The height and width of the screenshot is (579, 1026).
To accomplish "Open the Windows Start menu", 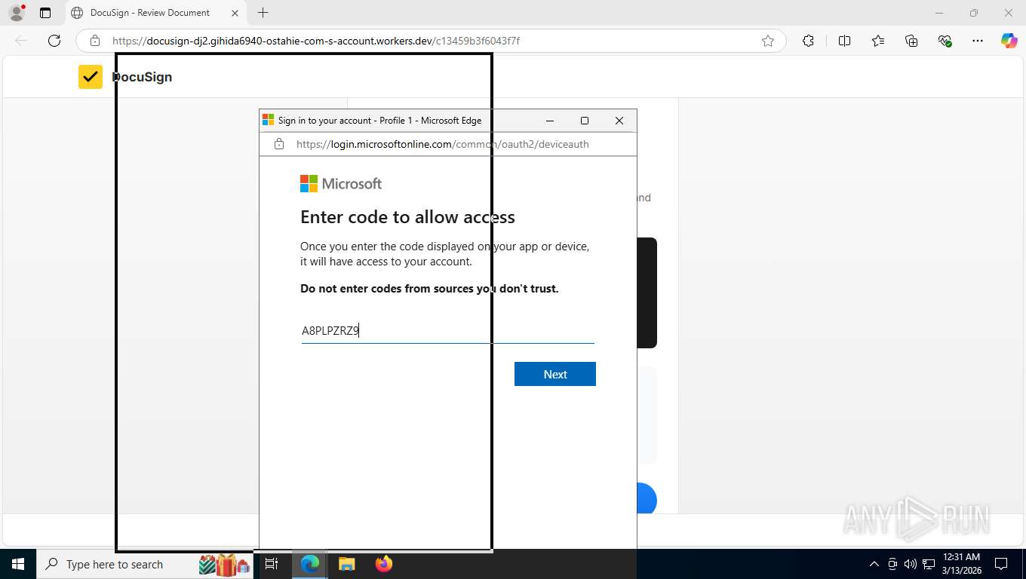I will [x=17, y=564].
